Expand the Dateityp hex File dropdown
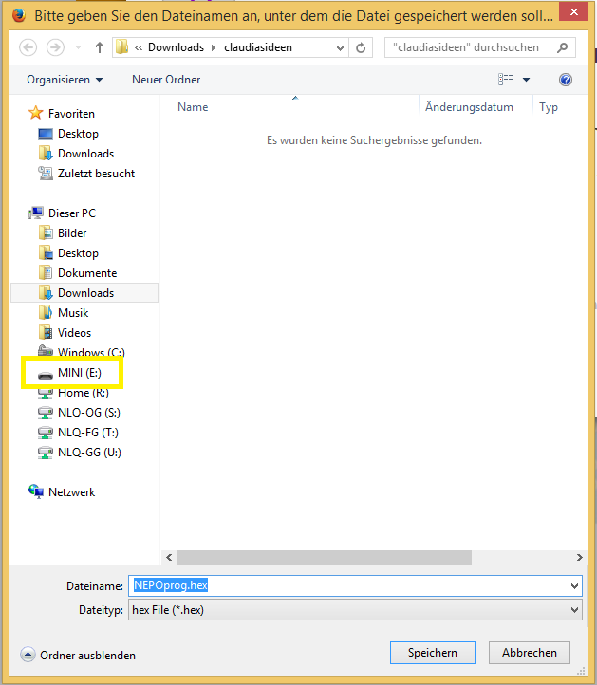597x685 pixels. (573, 610)
